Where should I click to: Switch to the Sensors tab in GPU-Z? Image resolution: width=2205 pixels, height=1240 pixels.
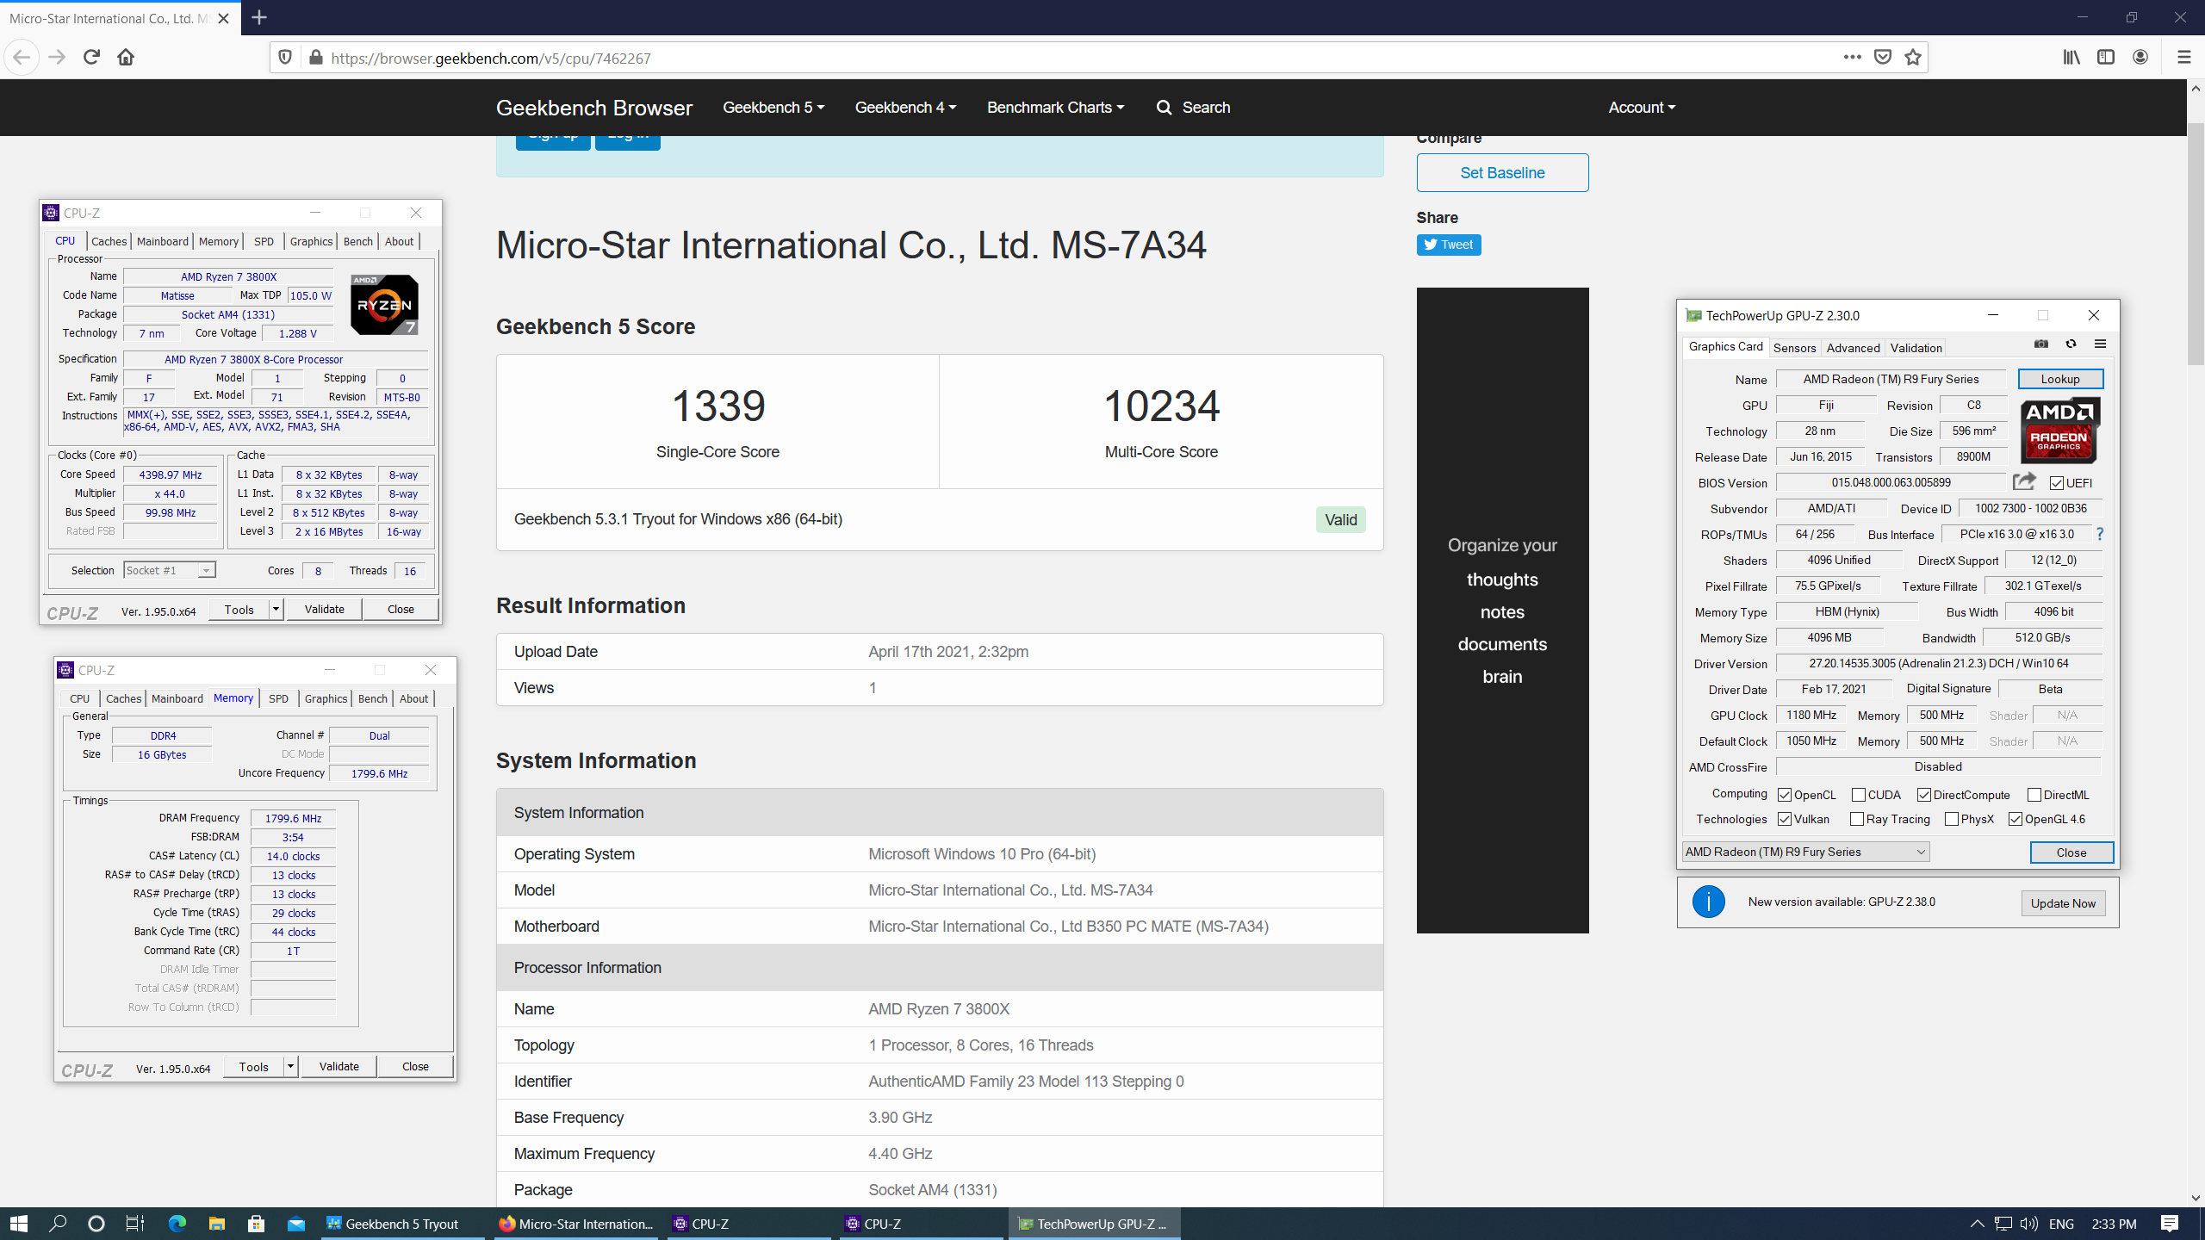pyautogui.click(x=1794, y=348)
